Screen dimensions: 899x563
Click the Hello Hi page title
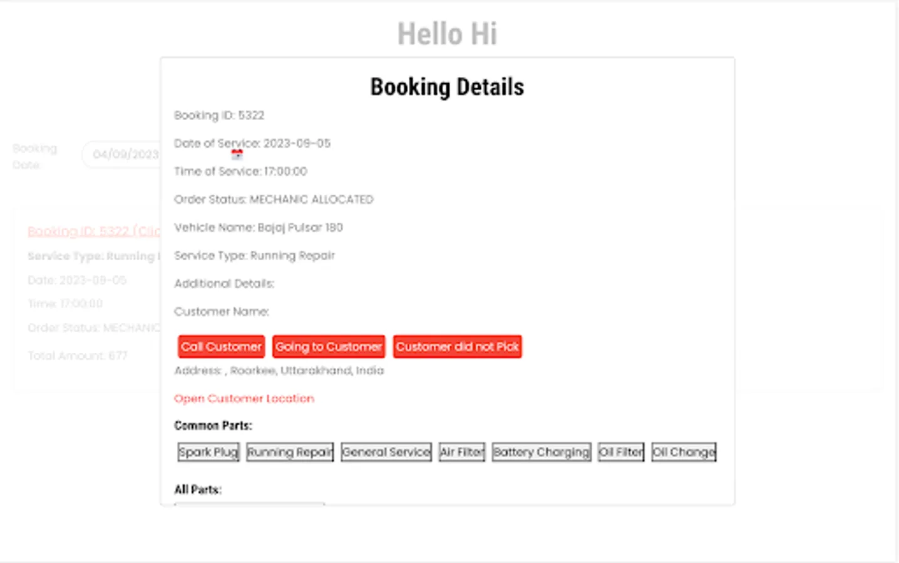coord(447,34)
